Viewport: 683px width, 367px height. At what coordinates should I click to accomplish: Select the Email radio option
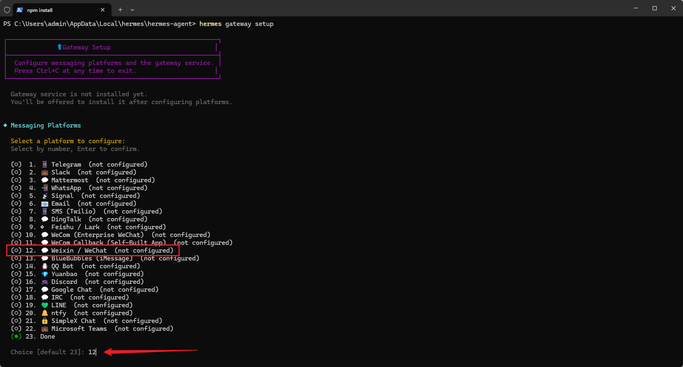coord(16,204)
